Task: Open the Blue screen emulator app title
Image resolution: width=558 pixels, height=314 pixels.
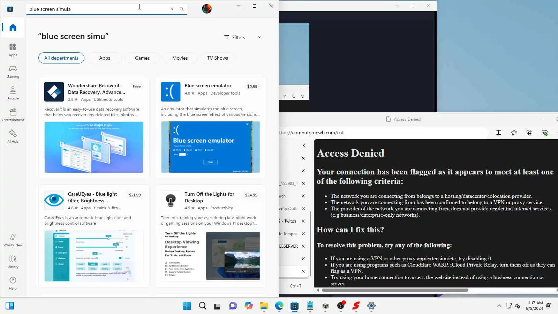Action: pos(208,85)
